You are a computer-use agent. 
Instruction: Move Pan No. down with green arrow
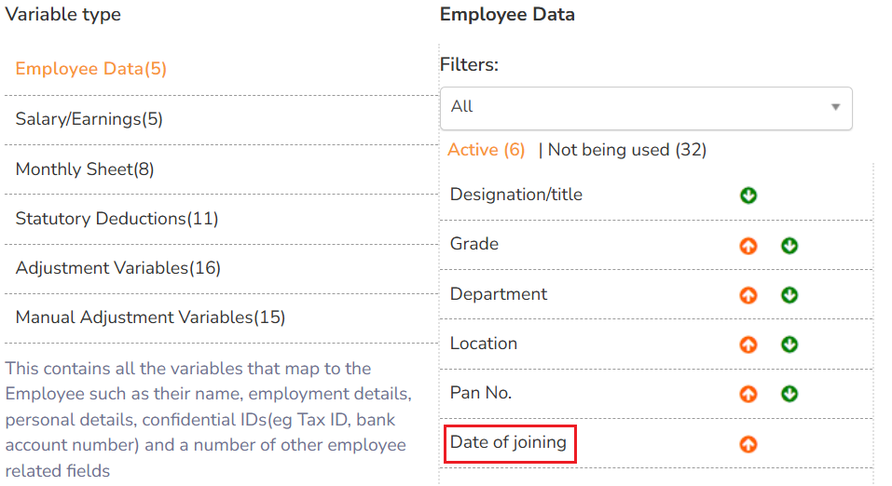[789, 394]
